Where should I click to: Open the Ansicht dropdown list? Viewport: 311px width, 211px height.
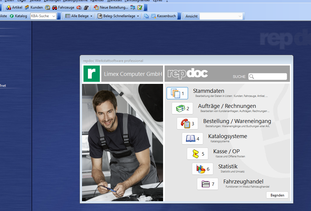[x=240, y=16]
